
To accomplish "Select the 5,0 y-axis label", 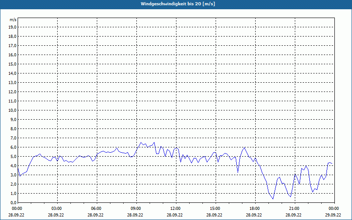I will [x=13, y=157].
